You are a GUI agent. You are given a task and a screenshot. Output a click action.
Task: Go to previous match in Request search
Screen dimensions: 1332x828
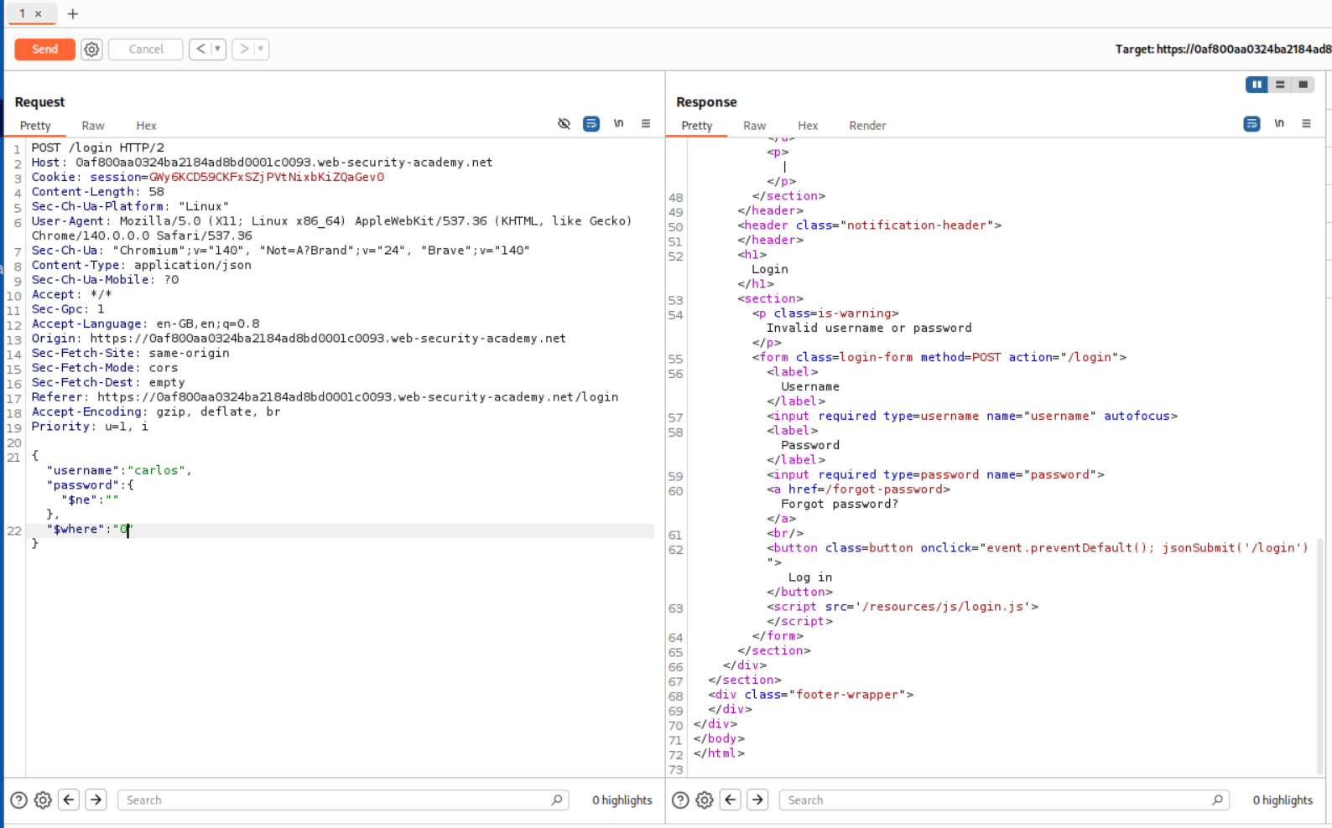pos(69,800)
